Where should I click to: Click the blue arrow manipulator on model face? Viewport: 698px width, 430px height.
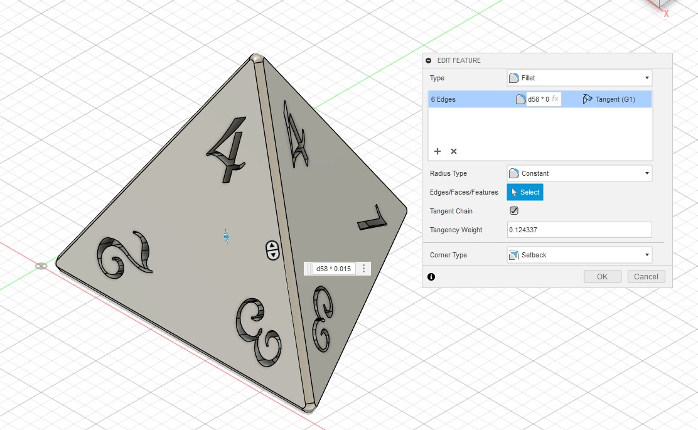pyautogui.click(x=227, y=235)
